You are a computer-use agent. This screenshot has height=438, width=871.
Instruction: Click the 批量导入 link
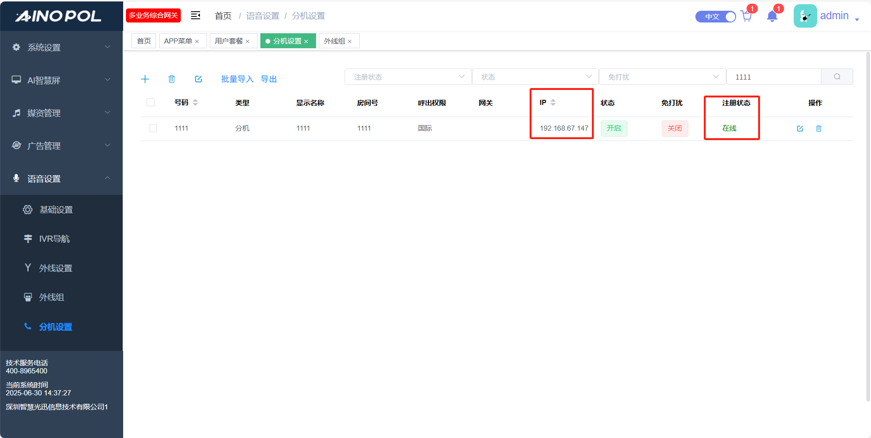coord(237,79)
